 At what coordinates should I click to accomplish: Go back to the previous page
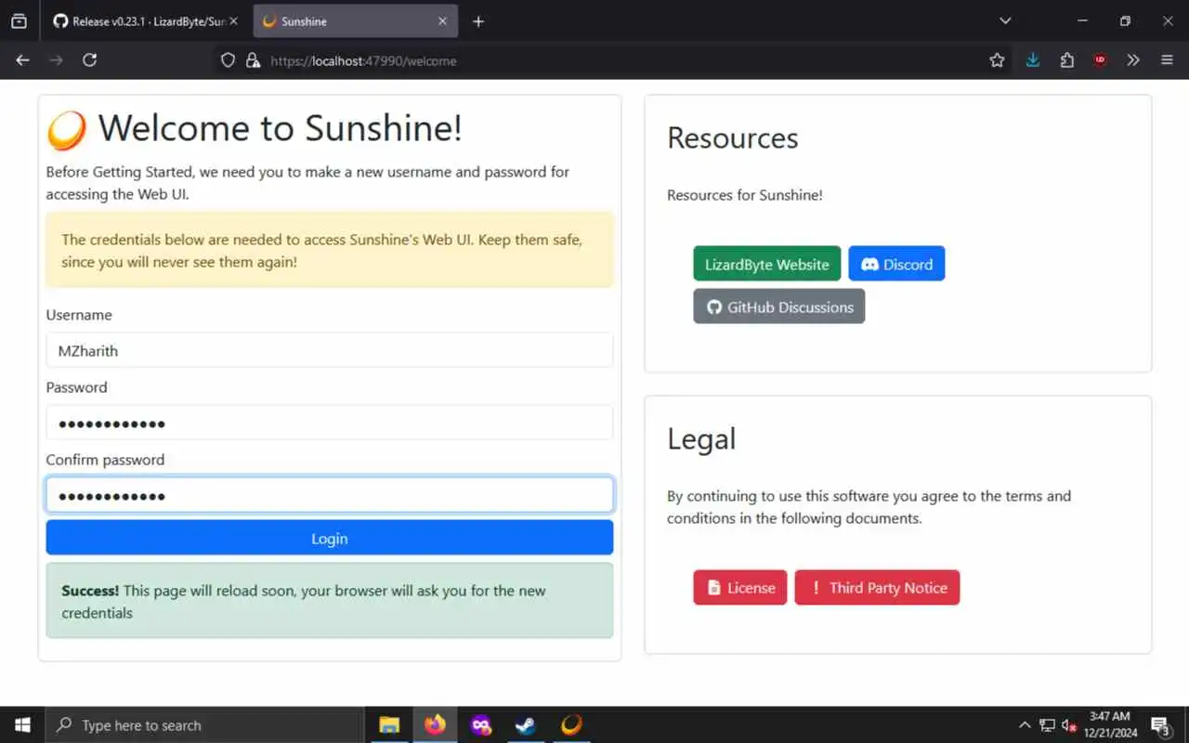click(23, 60)
